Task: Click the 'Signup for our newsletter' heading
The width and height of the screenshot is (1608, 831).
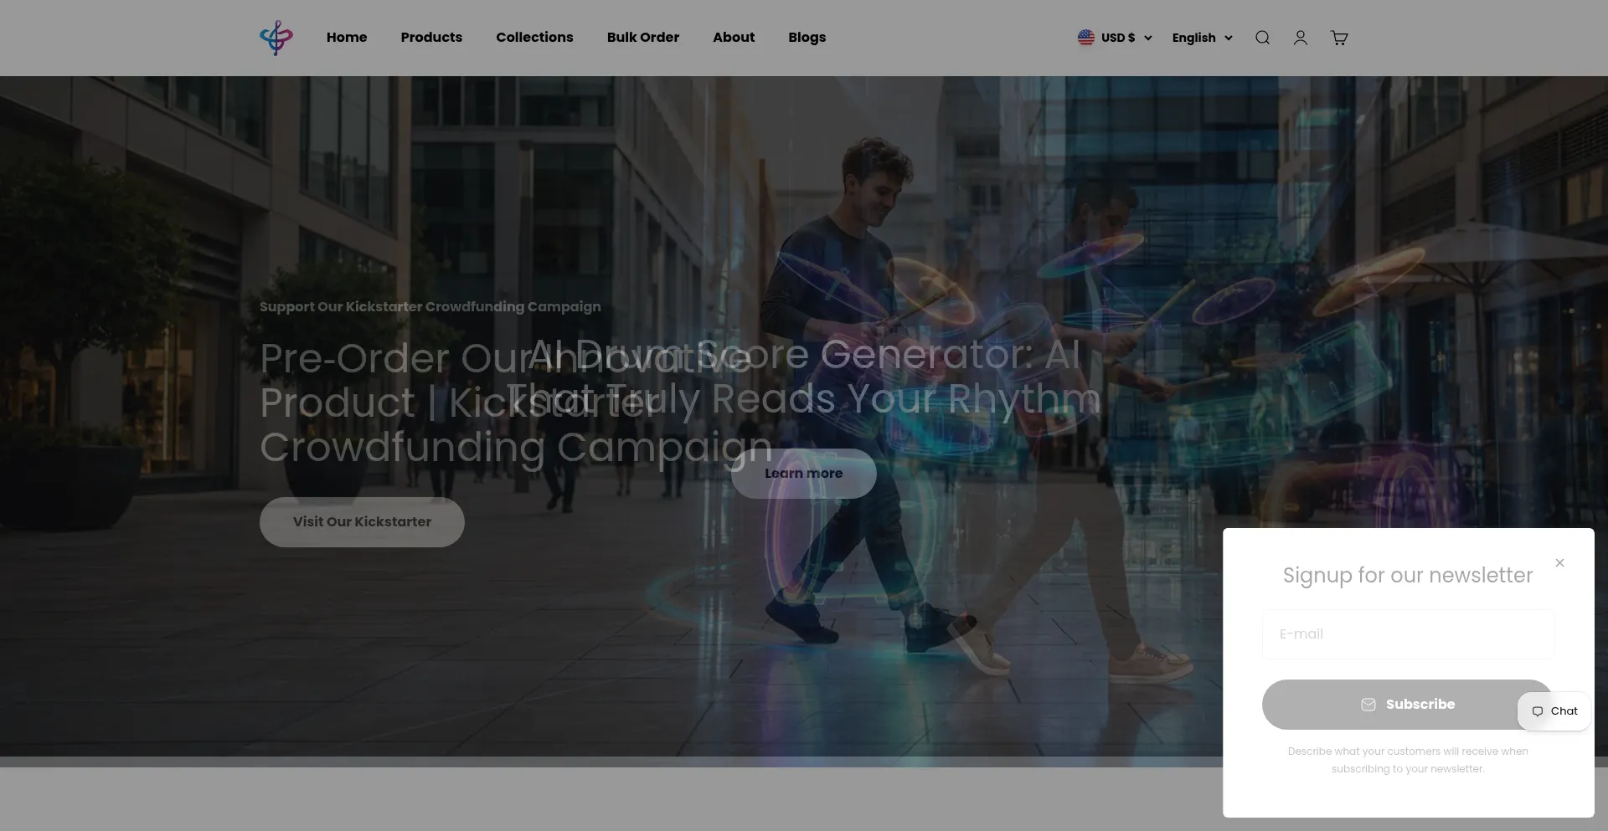Action: click(1408, 576)
